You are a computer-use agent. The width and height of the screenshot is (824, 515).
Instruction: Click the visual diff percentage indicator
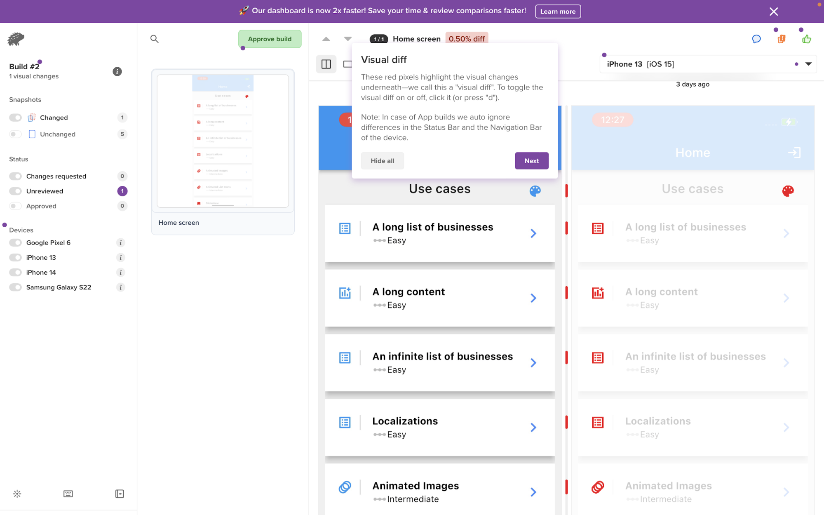(x=466, y=38)
